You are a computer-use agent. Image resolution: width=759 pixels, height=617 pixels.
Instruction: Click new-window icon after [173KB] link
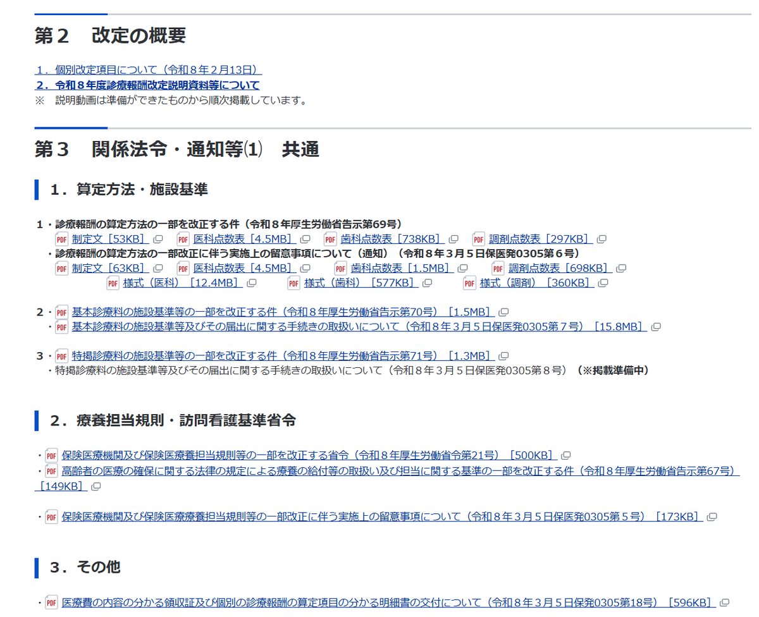click(712, 518)
